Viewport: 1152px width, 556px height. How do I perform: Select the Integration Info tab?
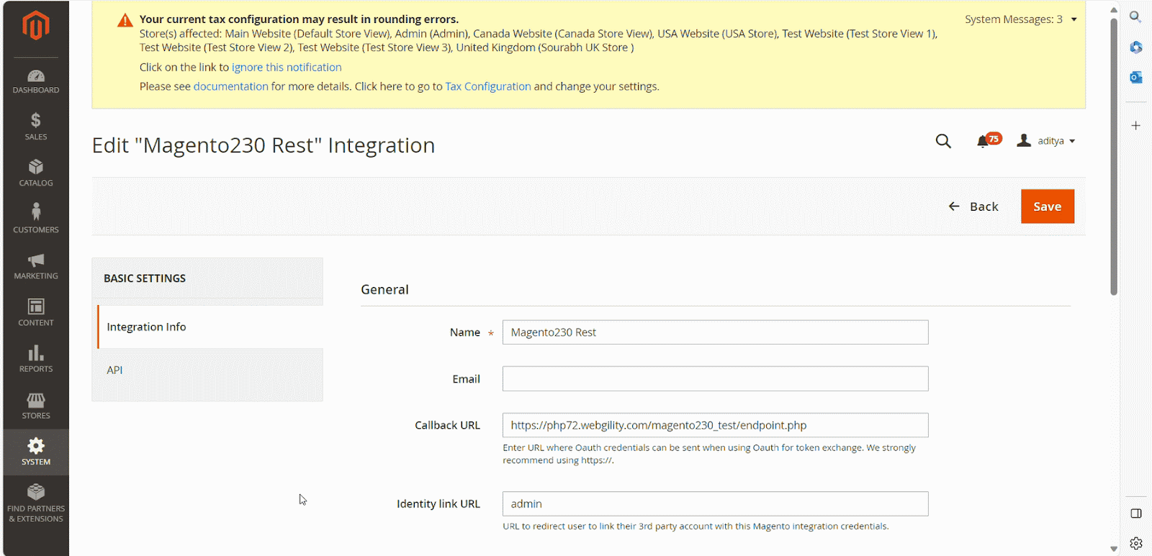147,327
